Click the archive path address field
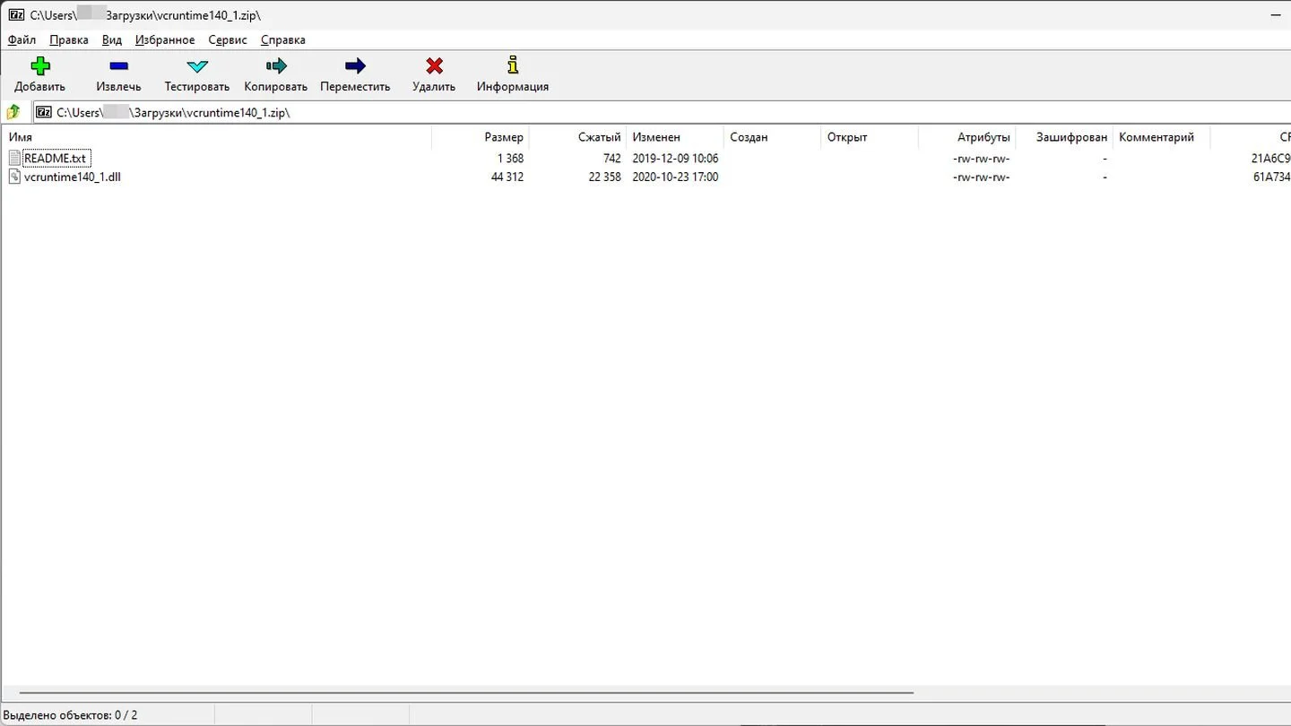Viewport: 1291px width, 726px height. [662, 112]
